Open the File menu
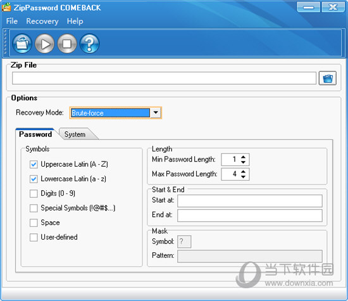Viewport: 348px width, 301px height. coord(12,21)
